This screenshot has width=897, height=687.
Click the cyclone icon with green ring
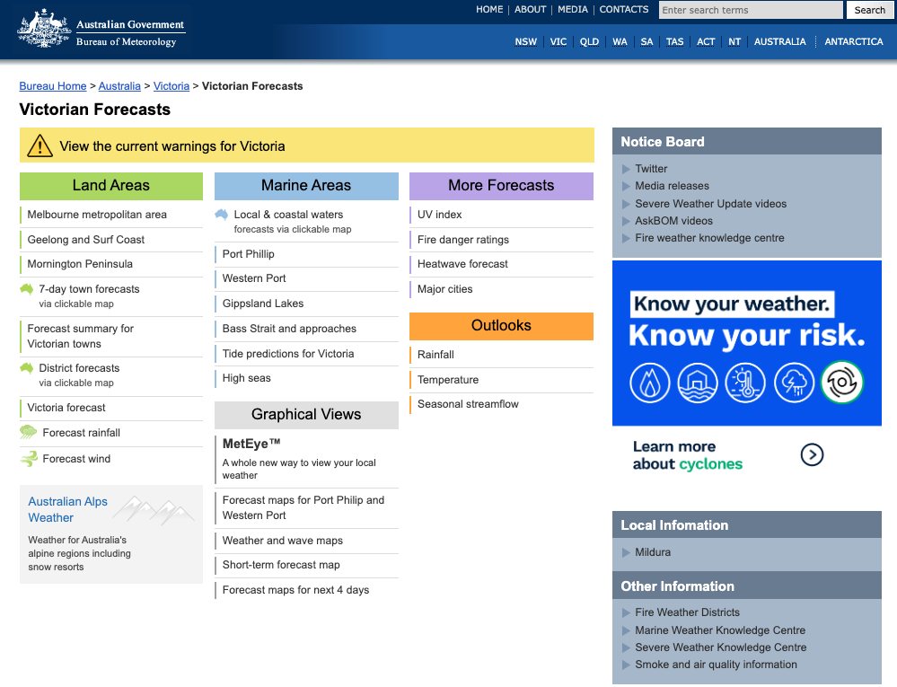click(841, 382)
